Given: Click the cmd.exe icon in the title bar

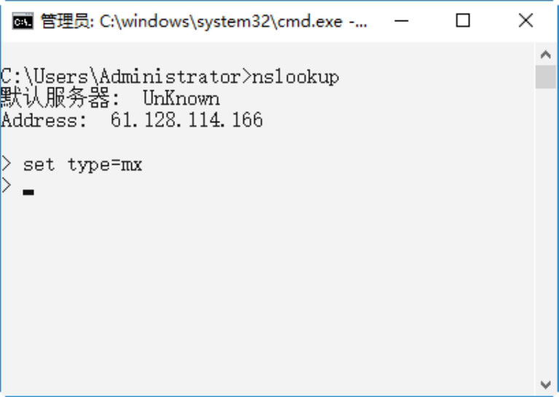Looking at the screenshot, I should tap(23, 21).
